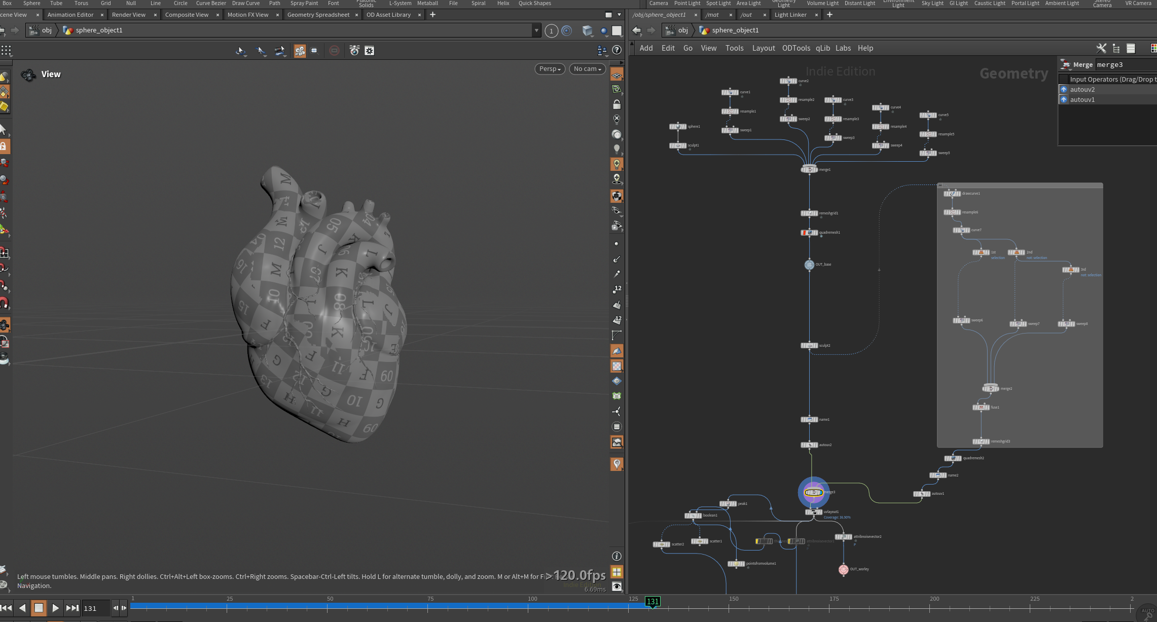The height and width of the screenshot is (622, 1157).
Task: Click the merge3 node name field
Action: click(1126, 64)
